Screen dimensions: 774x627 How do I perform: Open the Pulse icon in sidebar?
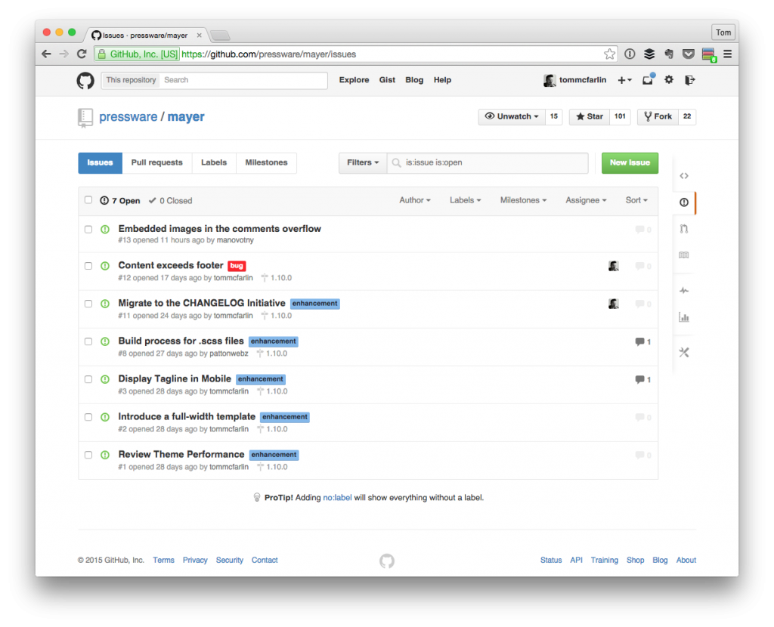[x=683, y=291]
